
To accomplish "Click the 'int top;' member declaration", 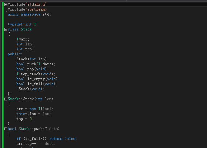I will [25, 49].
